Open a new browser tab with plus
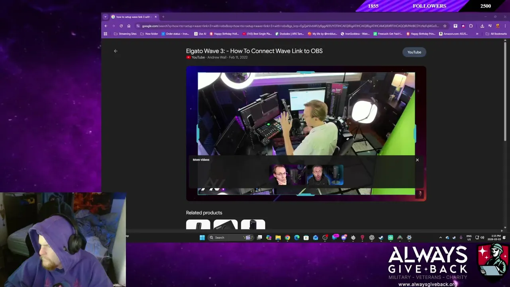 tap(163, 17)
